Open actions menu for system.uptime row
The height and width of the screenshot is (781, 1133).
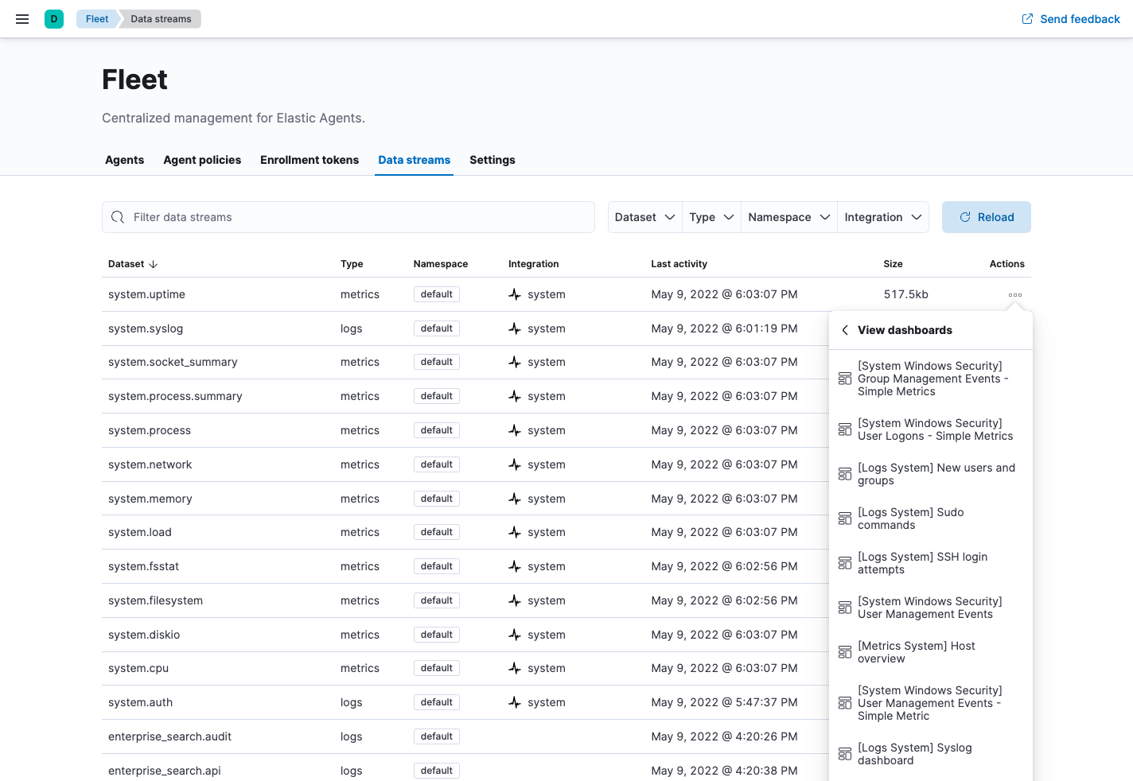pyautogui.click(x=1014, y=294)
